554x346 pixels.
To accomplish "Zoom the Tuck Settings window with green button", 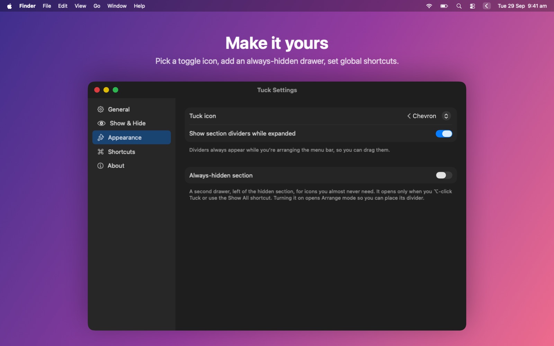I will click(x=116, y=90).
